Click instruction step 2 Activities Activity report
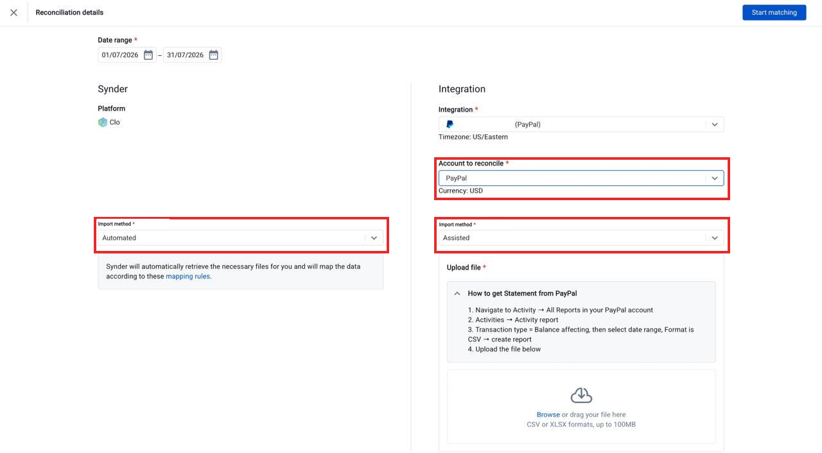 [x=513, y=320]
